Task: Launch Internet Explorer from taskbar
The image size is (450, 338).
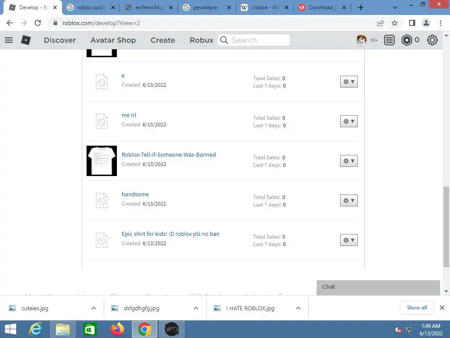Action: tap(36, 329)
